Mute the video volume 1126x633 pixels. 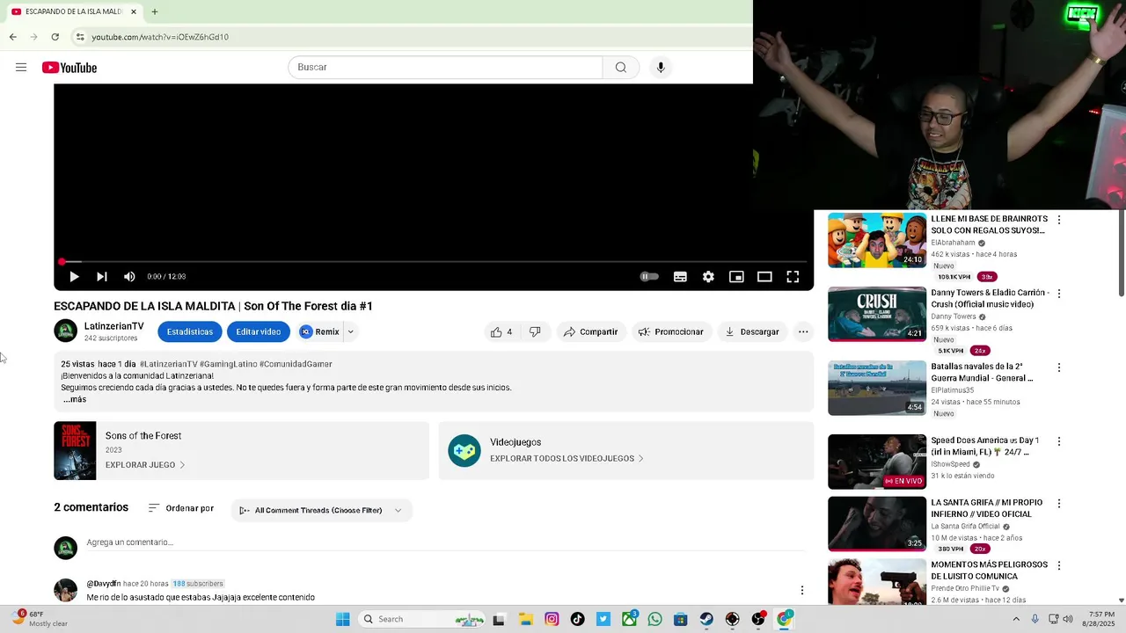[x=129, y=277]
